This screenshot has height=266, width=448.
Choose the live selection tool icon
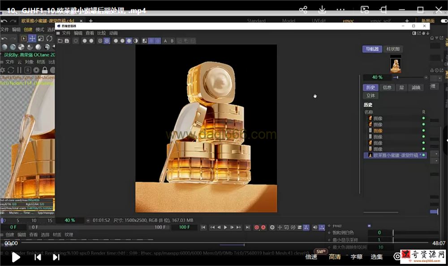coord(24,38)
